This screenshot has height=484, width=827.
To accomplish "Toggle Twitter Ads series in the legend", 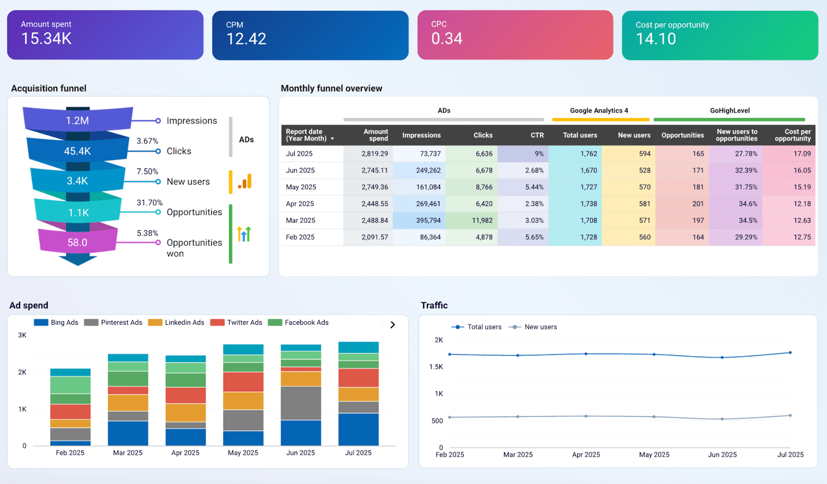I will click(x=236, y=323).
